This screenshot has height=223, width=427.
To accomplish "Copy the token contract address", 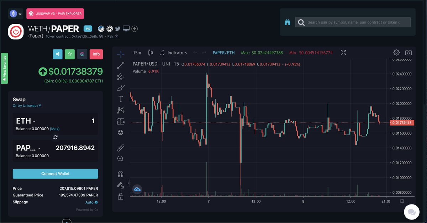I will [101, 36].
